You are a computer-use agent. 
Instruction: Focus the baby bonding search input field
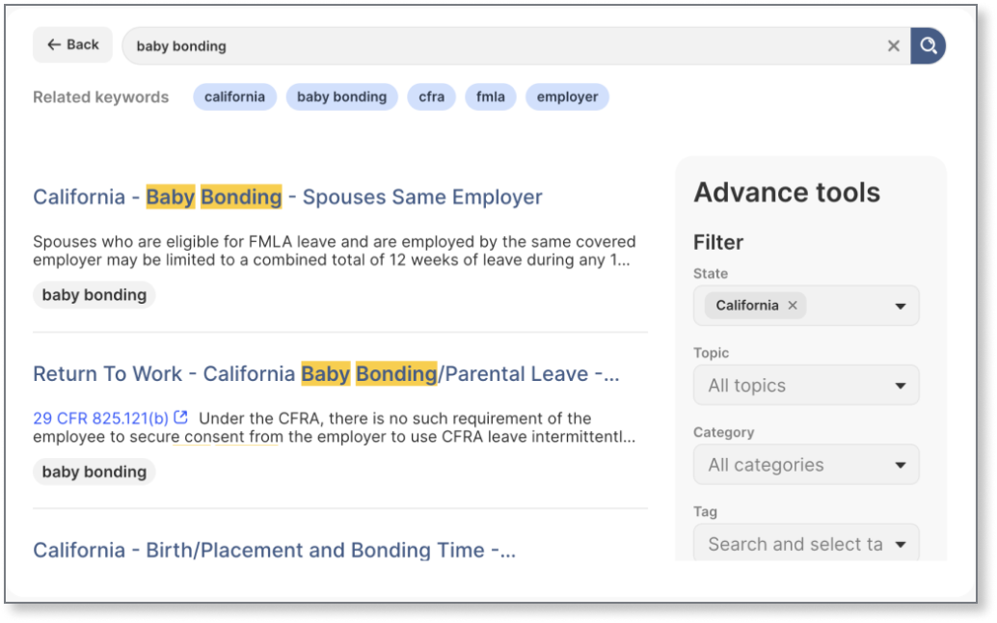click(x=501, y=45)
